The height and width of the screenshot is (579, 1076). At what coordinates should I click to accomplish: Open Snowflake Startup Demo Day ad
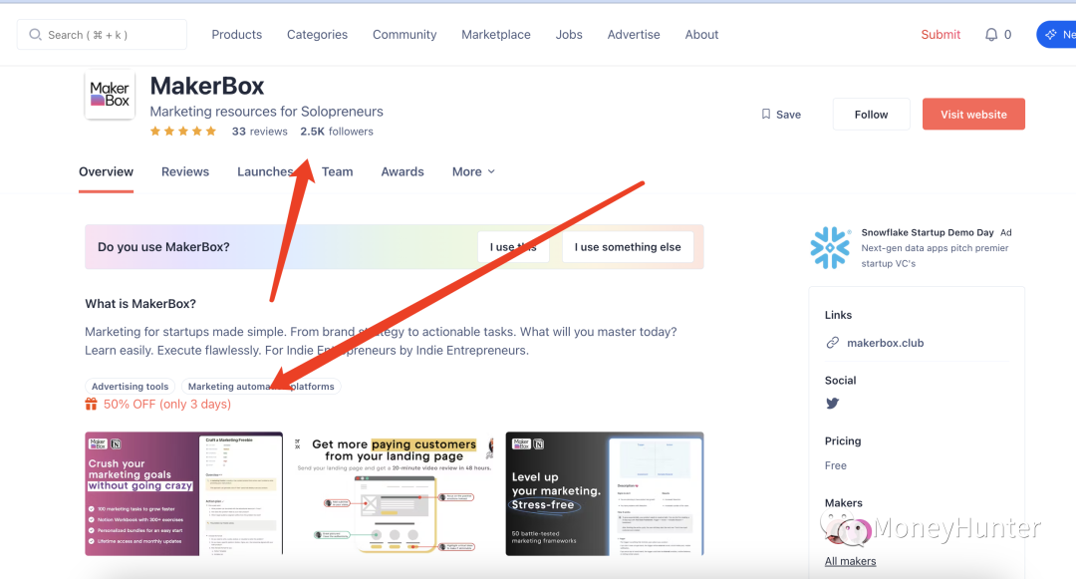coord(928,232)
